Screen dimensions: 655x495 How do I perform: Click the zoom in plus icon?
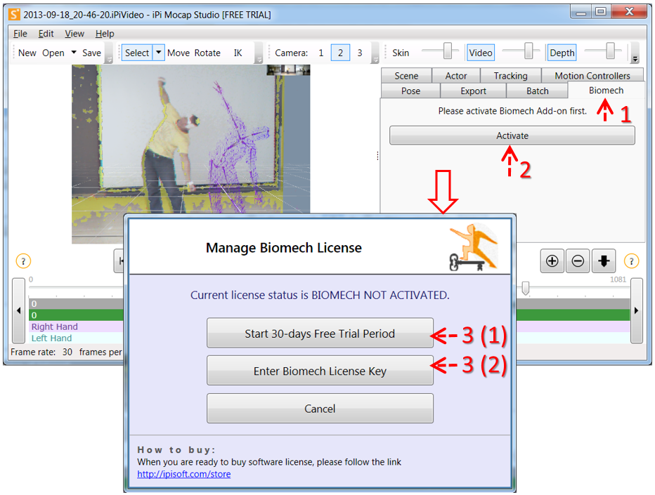552,261
